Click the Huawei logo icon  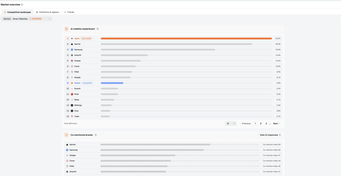point(72,61)
